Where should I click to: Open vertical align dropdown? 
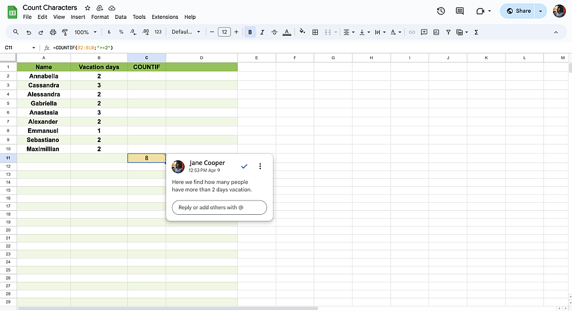click(364, 32)
